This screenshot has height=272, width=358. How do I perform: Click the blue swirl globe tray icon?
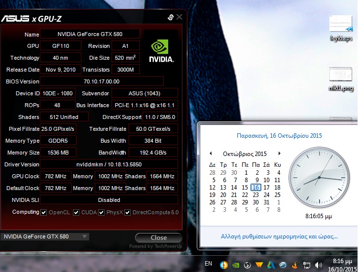283,265
